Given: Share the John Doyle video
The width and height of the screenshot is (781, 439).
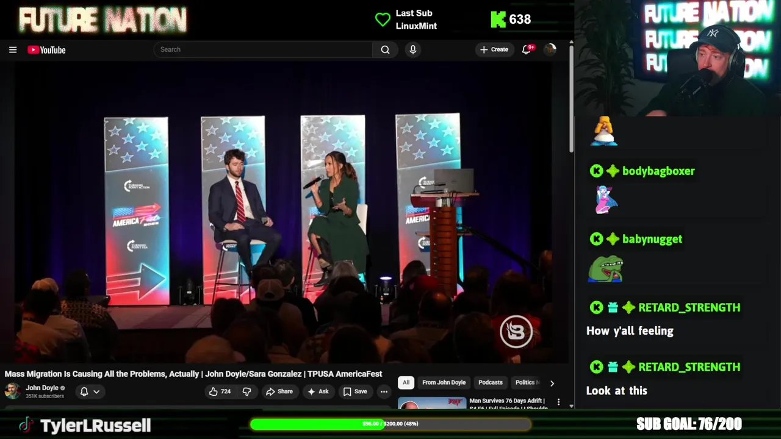Looking at the screenshot, I should click(279, 391).
